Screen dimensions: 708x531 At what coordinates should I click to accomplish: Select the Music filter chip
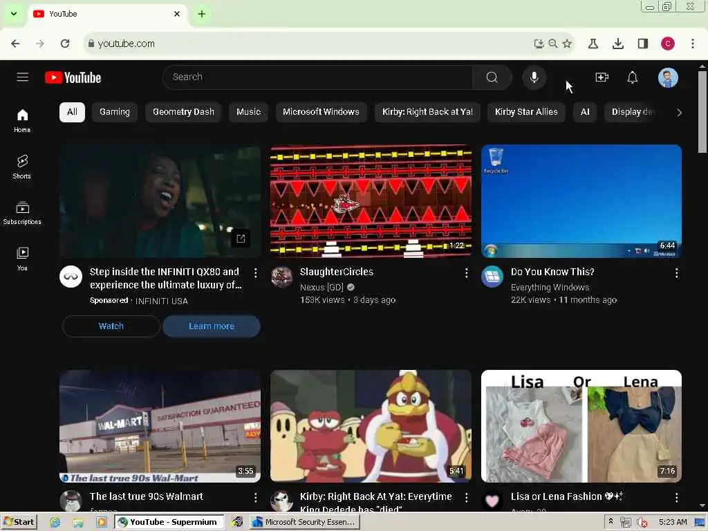248,112
